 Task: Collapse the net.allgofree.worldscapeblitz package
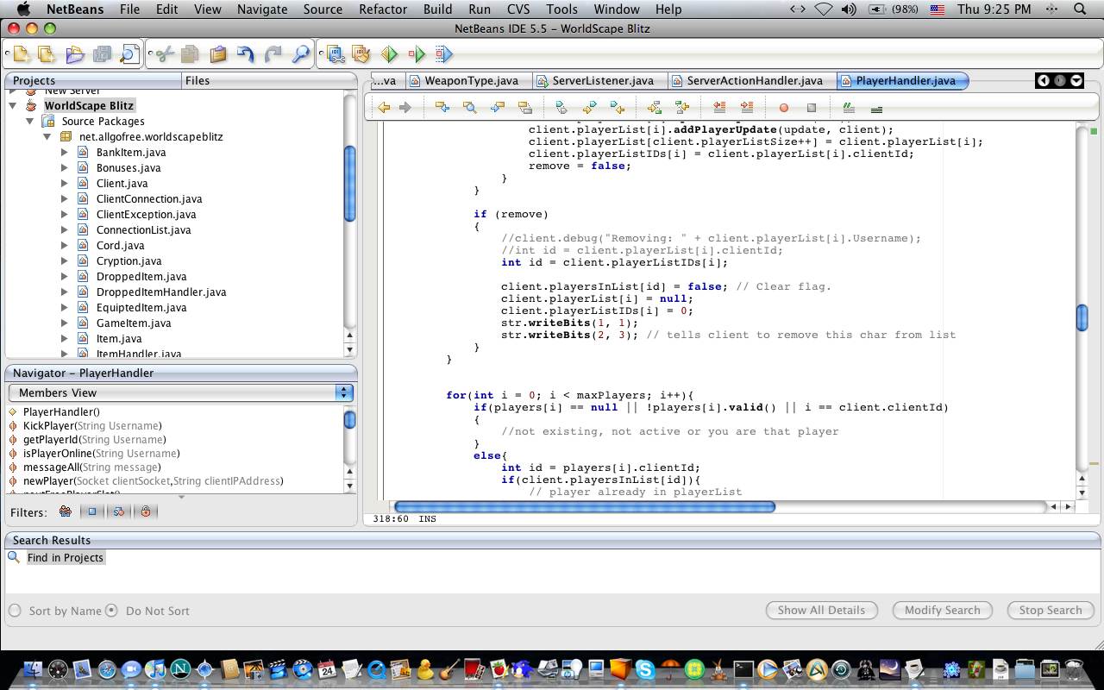(47, 136)
